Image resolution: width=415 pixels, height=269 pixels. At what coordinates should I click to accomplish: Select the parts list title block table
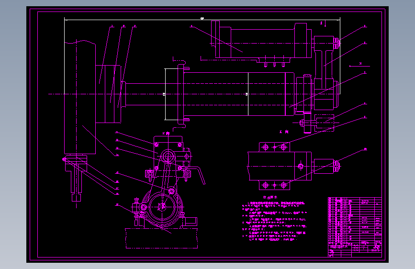pos(355,227)
